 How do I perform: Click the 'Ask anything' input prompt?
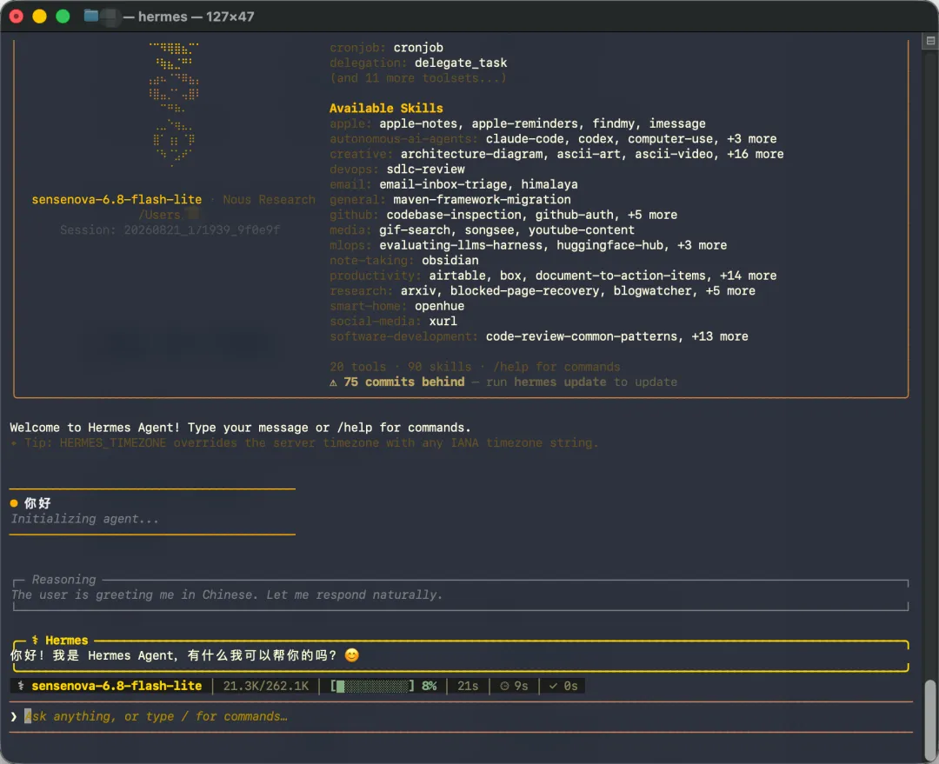click(x=156, y=717)
